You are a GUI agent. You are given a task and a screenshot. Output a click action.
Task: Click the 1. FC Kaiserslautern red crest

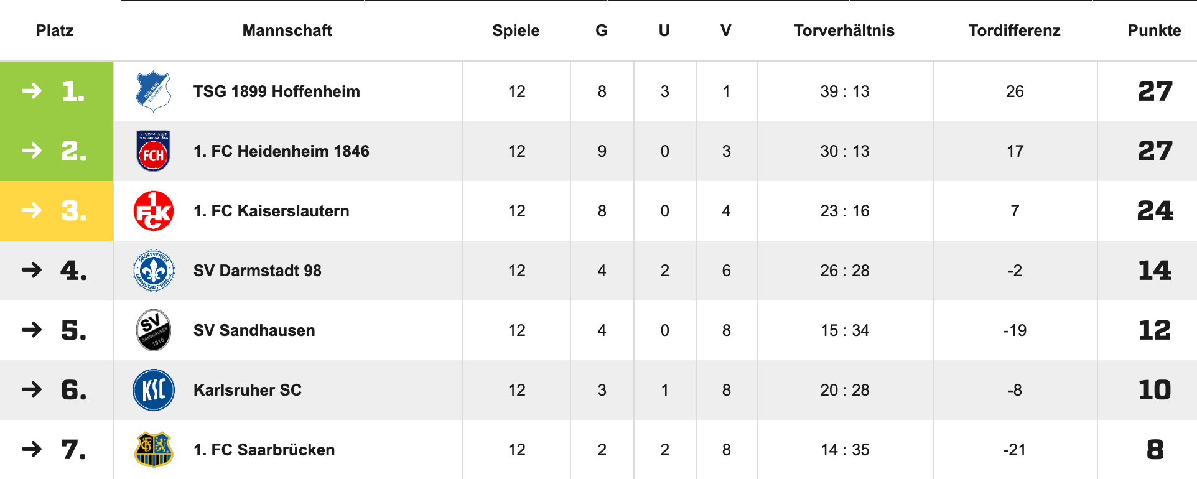coord(154,211)
